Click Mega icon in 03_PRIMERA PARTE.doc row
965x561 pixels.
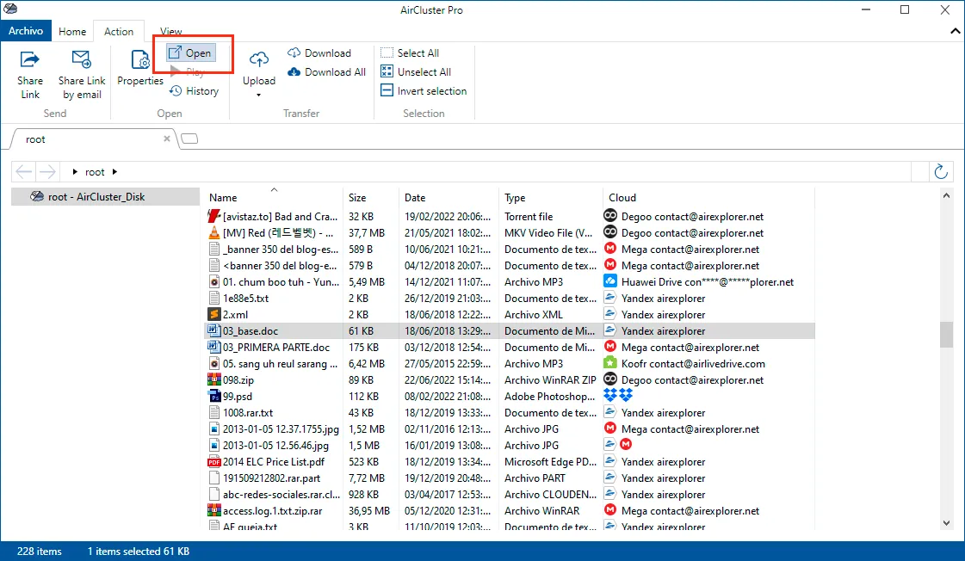[x=609, y=346]
